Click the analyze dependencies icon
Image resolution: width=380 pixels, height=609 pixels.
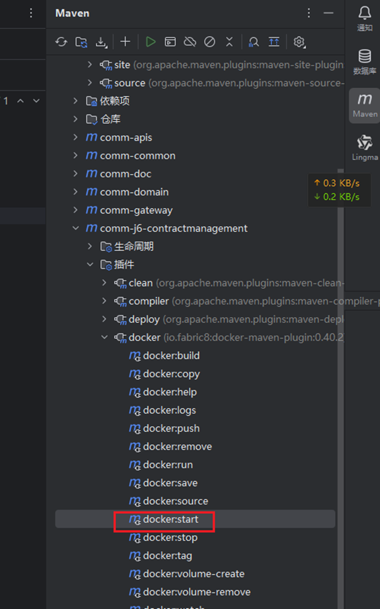pyautogui.click(x=254, y=42)
